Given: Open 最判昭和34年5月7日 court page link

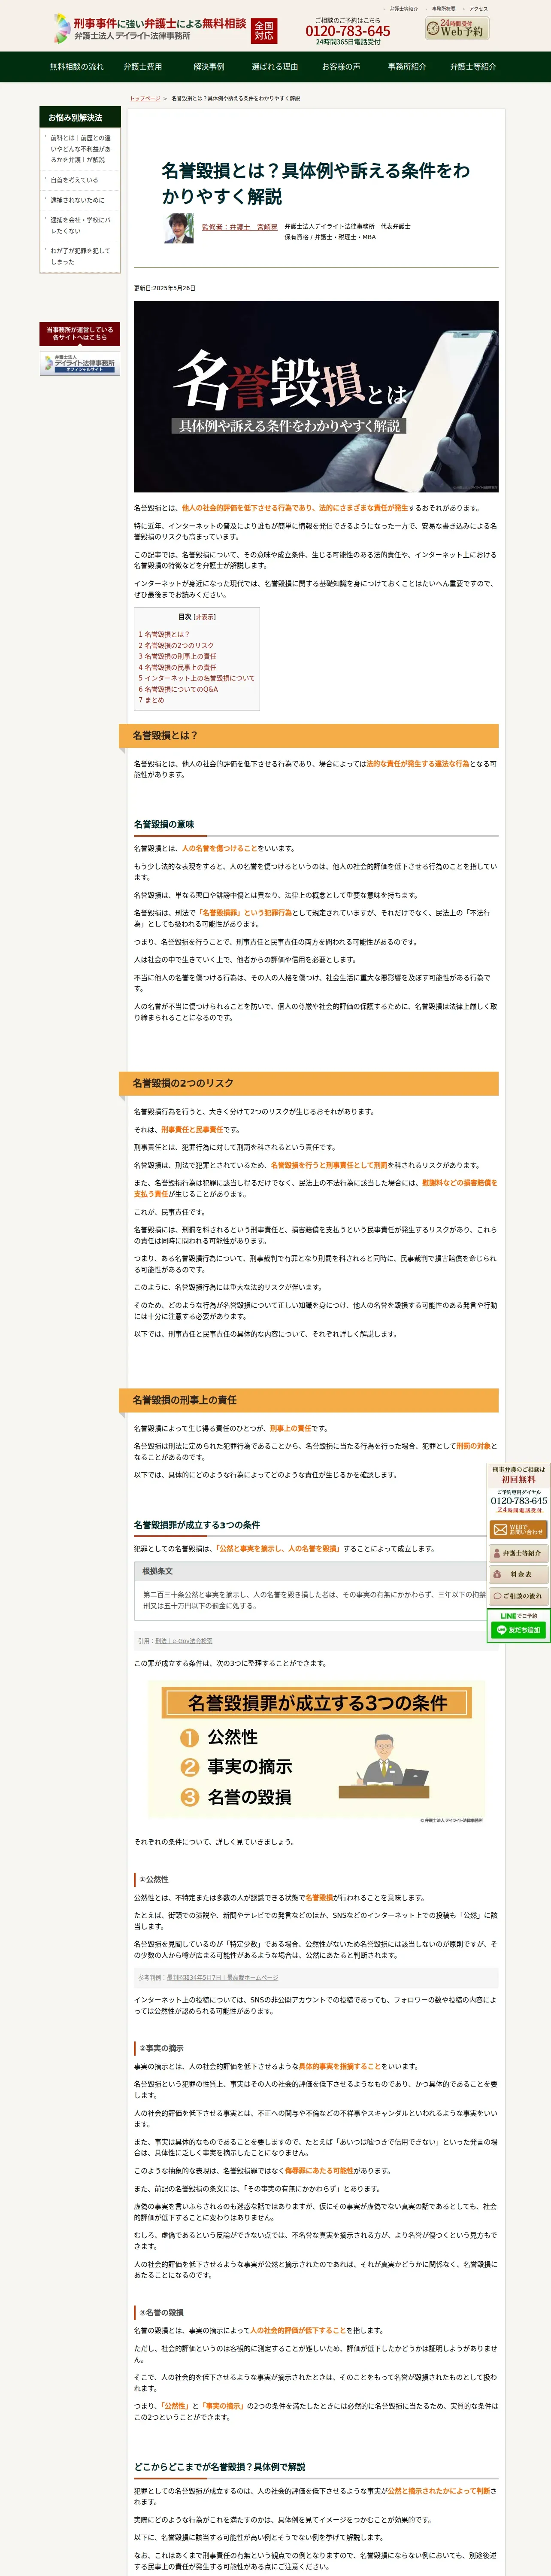Looking at the screenshot, I should 222,1977.
